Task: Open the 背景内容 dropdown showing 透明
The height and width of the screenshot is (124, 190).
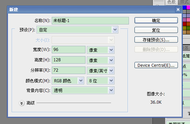Action: tap(83, 90)
